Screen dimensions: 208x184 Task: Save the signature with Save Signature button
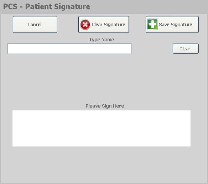[172, 25]
